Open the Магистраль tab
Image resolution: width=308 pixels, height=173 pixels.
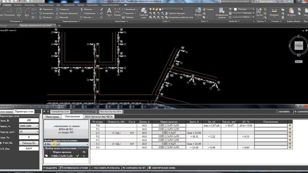(x=52, y=117)
